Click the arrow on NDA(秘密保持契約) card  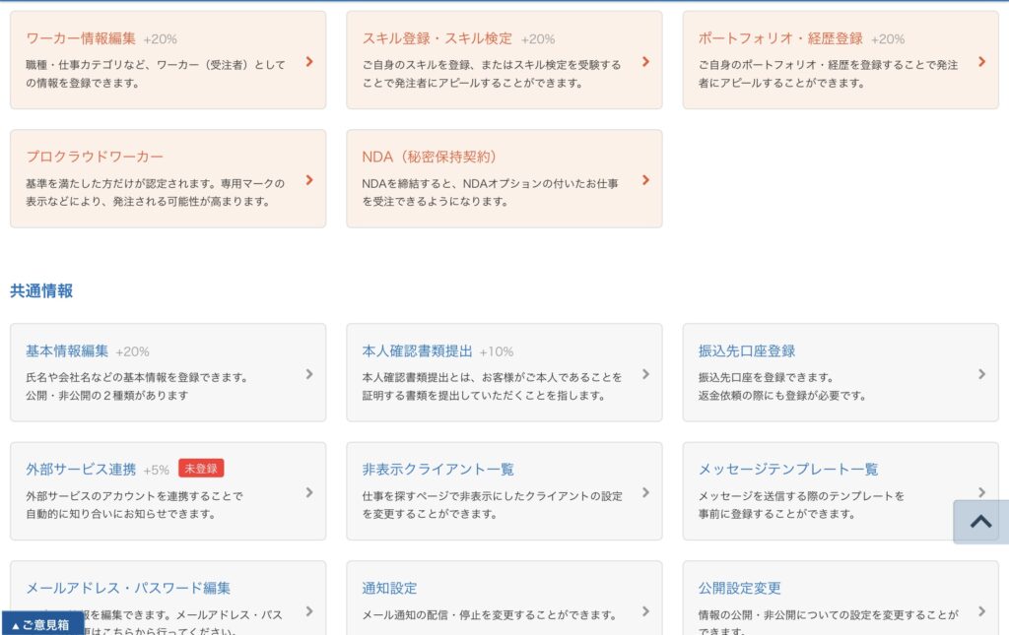pyautogui.click(x=645, y=179)
